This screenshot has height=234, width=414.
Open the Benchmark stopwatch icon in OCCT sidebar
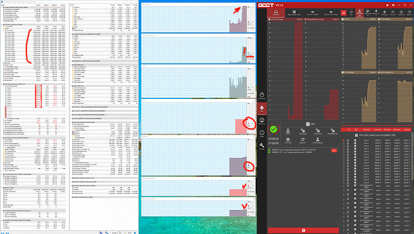coord(262,96)
